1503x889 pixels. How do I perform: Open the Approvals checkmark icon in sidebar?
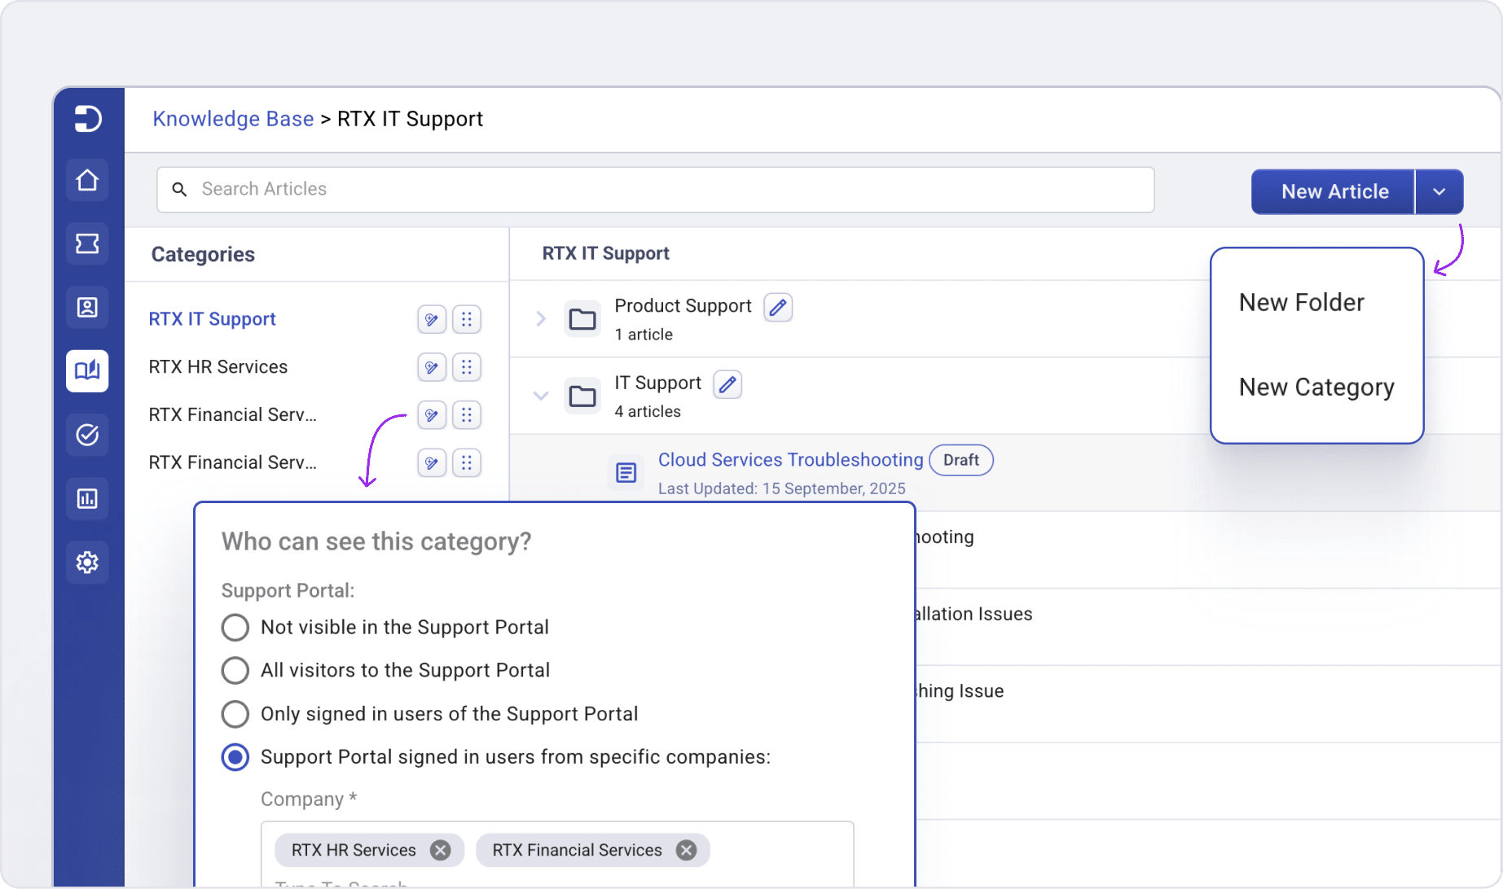pos(87,435)
